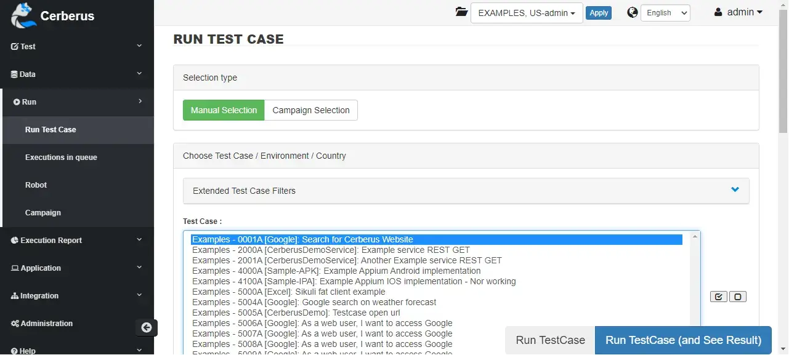Click the globe language icon in header

[x=632, y=12]
